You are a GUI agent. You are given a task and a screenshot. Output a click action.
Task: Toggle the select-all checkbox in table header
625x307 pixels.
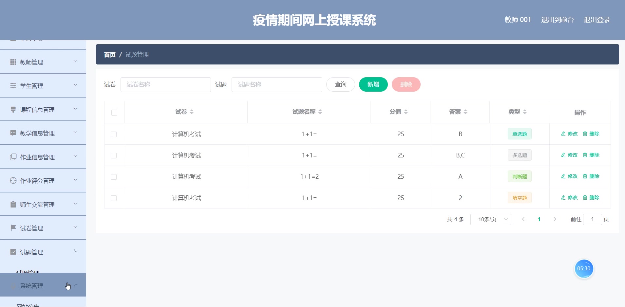point(114,113)
